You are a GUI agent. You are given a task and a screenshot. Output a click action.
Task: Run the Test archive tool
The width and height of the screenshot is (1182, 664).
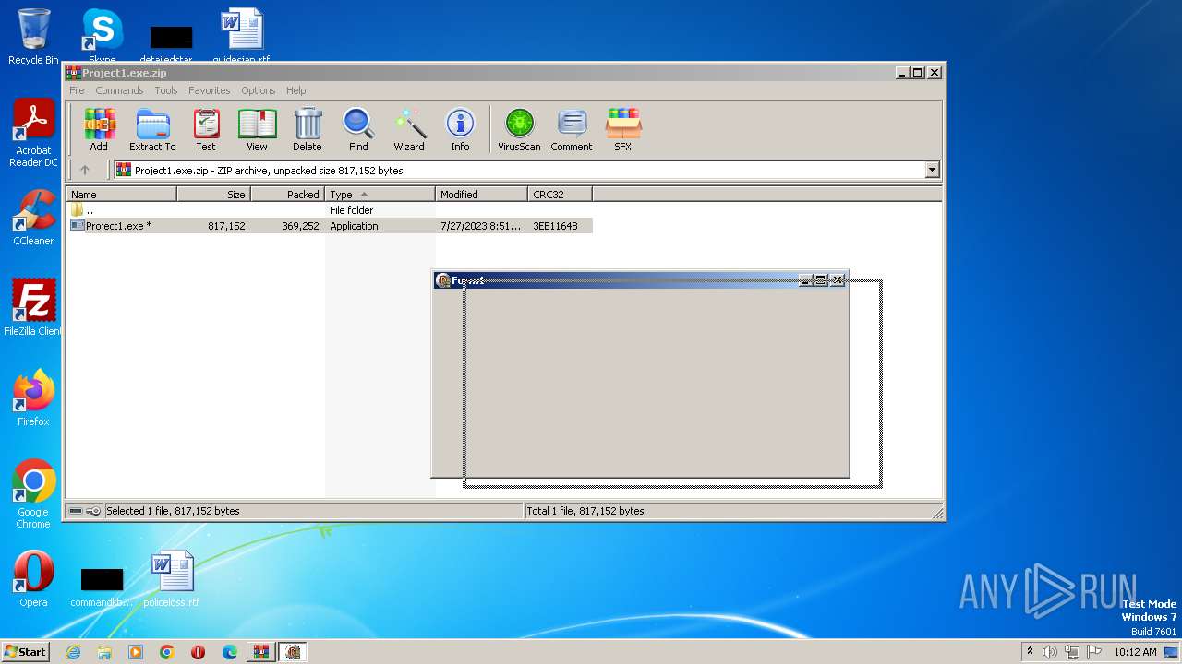point(206,129)
